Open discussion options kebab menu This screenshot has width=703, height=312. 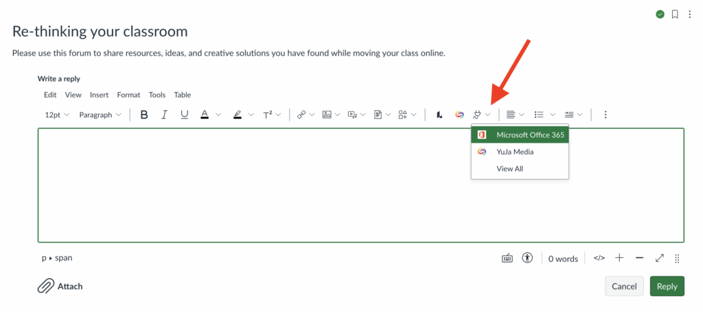tap(689, 14)
